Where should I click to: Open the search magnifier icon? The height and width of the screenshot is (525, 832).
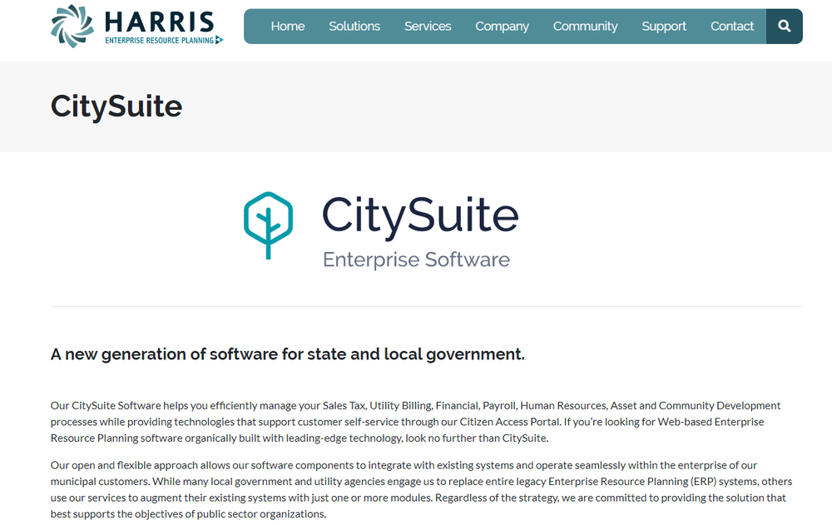[784, 26]
